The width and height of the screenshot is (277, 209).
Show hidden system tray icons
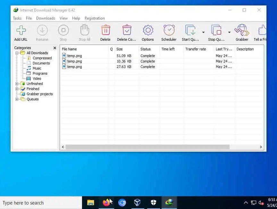coord(246,203)
